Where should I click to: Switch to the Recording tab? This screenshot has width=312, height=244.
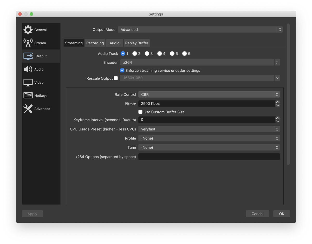click(x=95, y=43)
